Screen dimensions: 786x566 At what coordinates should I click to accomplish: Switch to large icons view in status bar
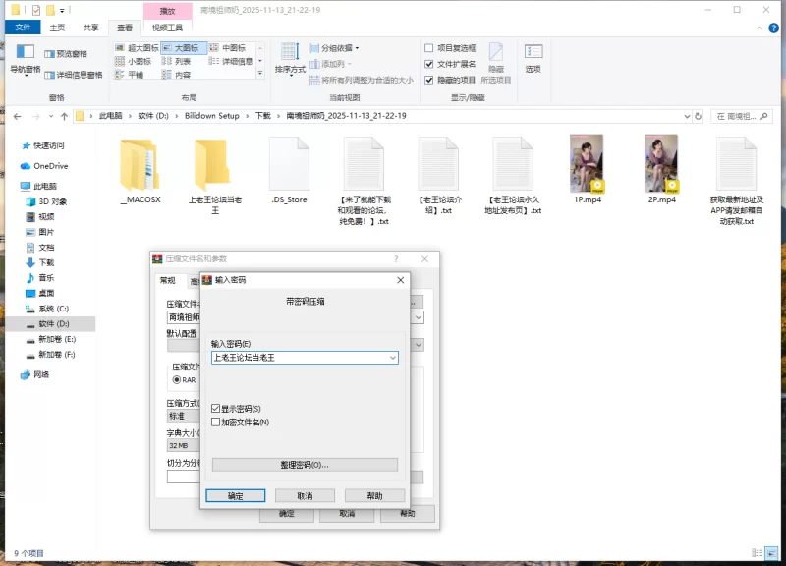(x=772, y=553)
